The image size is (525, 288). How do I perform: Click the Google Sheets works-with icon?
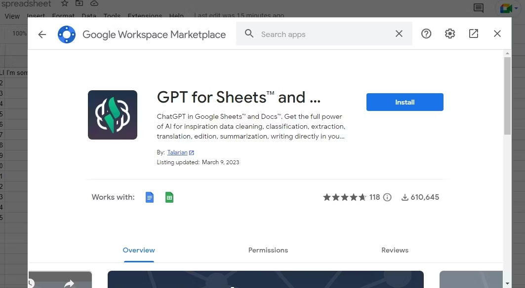coord(169,197)
